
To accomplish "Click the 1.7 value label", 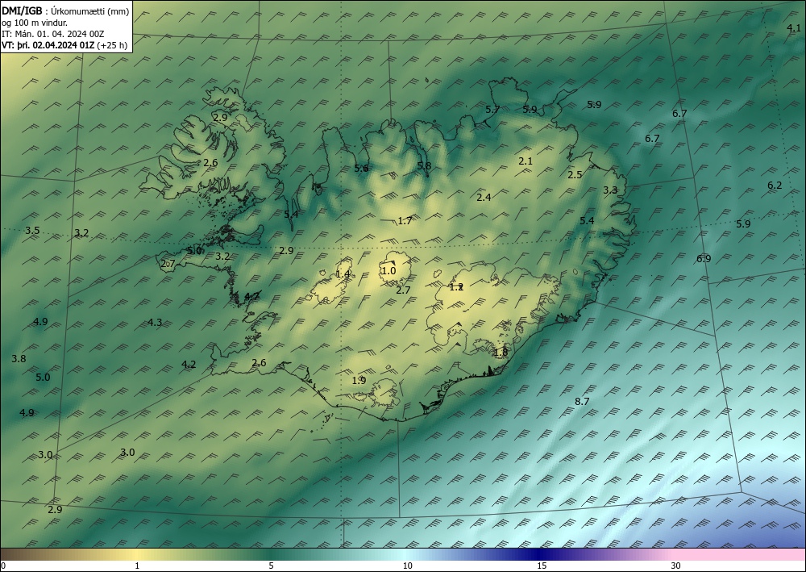I will point(405,221).
